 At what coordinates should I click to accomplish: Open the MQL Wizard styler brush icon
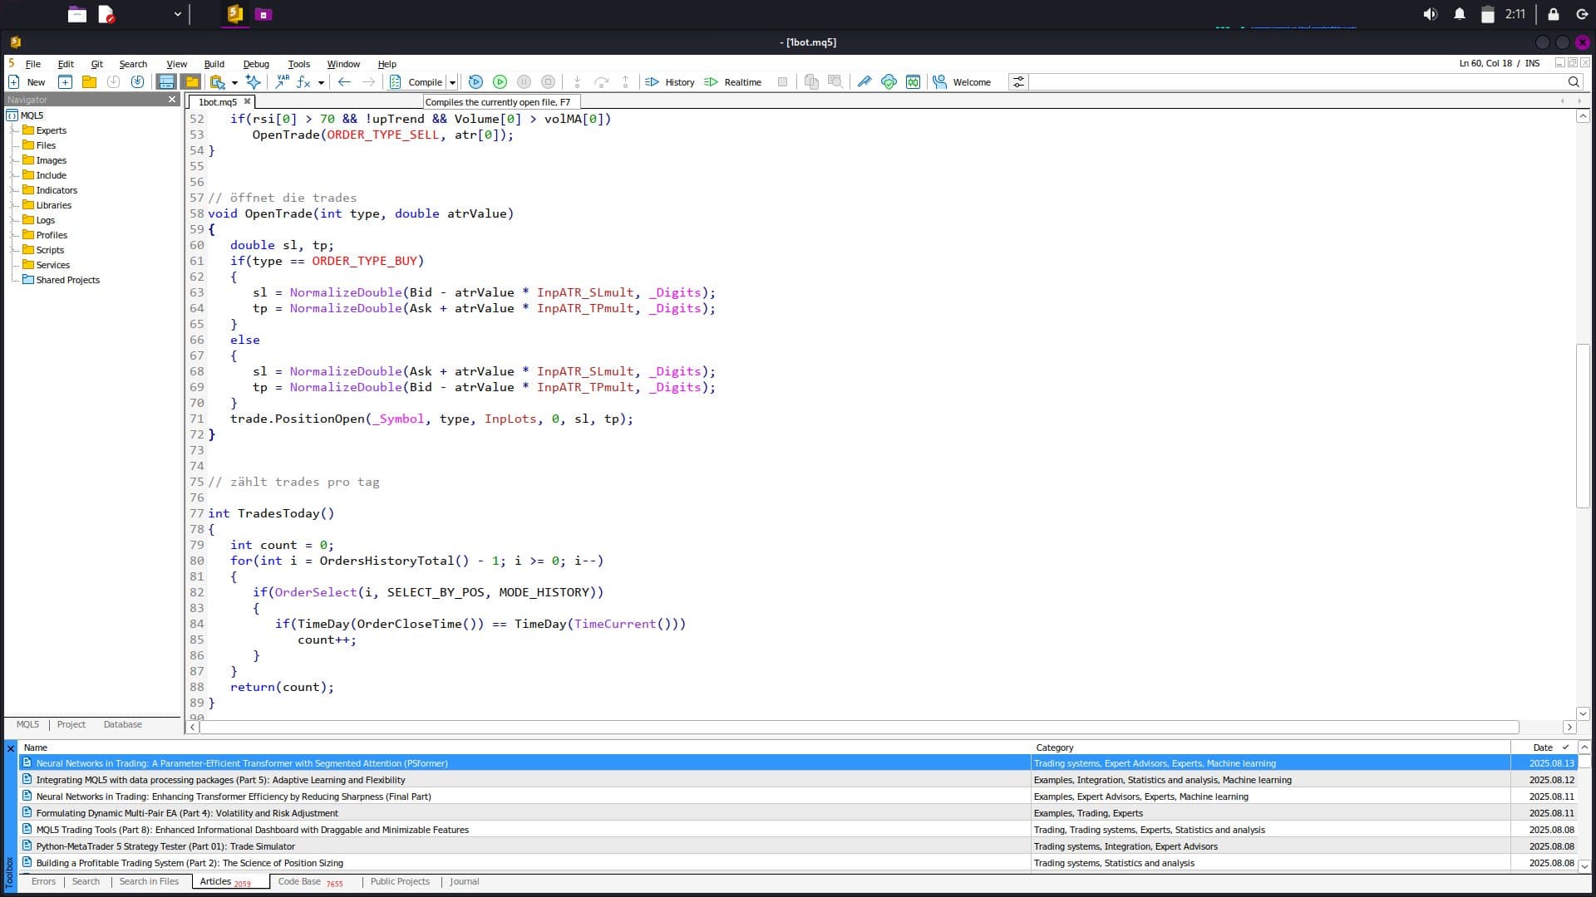point(864,81)
